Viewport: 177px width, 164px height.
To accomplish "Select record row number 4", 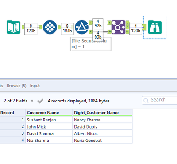I will point(12,140).
